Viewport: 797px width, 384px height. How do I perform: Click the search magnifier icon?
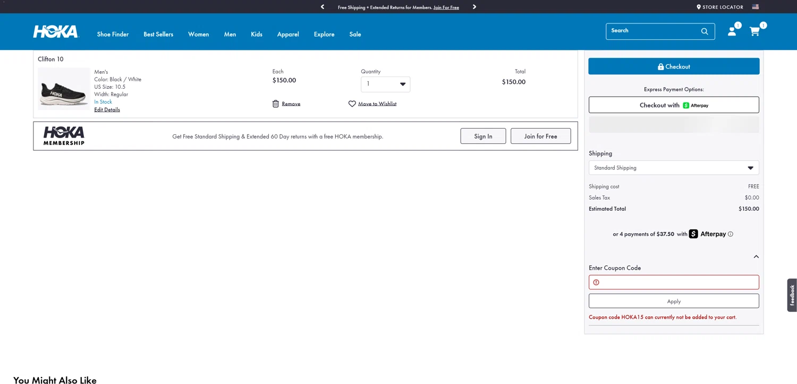point(705,31)
